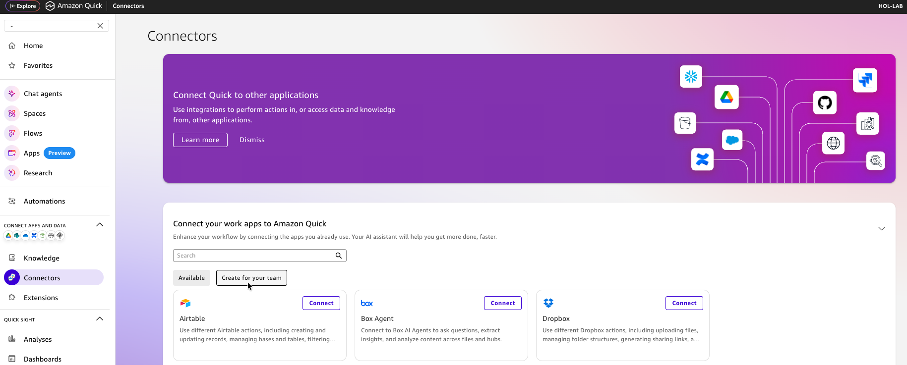Image resolution: width=907 pixels, height=365 pixels.
Task: Switch to Create for your team tab
Action: 251,278
